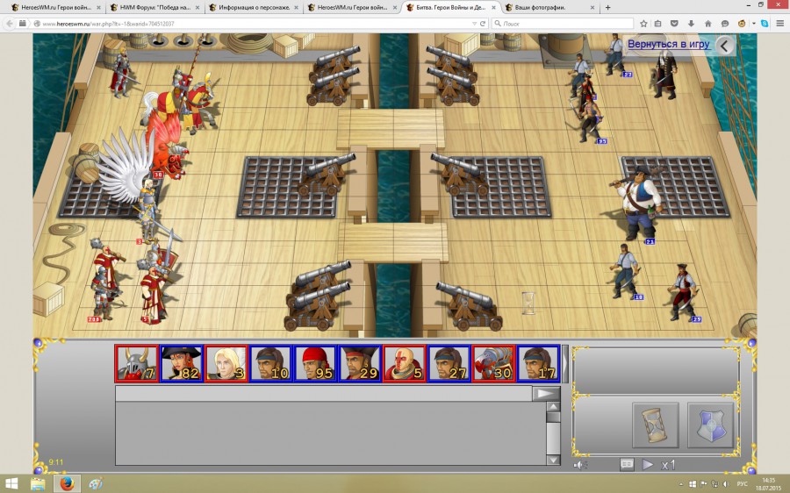Select turn-queue portrait numbered 82
The width and height of the screenshot is (790, 493).
[182, 363]
